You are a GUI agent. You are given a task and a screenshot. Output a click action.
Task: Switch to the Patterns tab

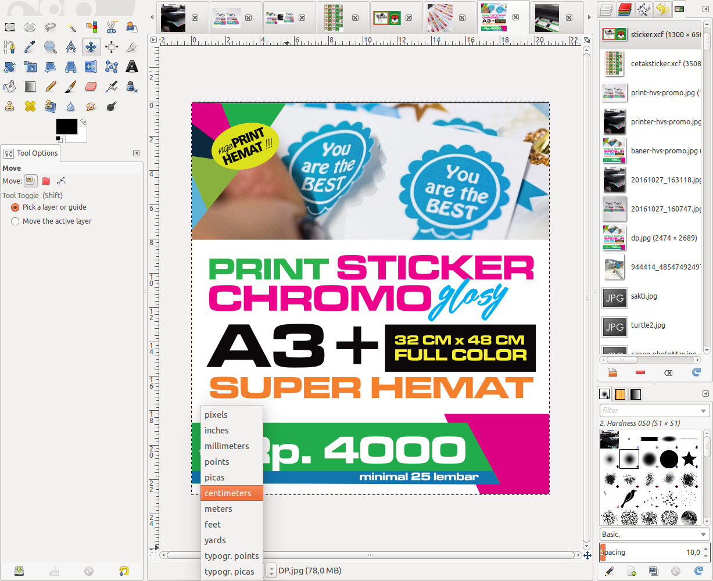tap(619, 394)
